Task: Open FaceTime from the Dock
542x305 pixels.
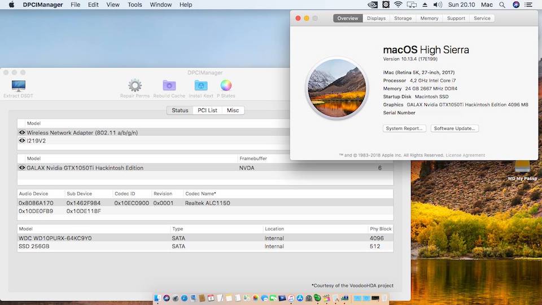Action: [273, 298]
